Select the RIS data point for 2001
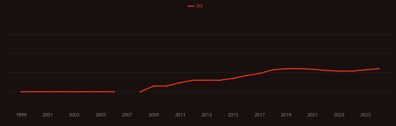 pos(48,92)
